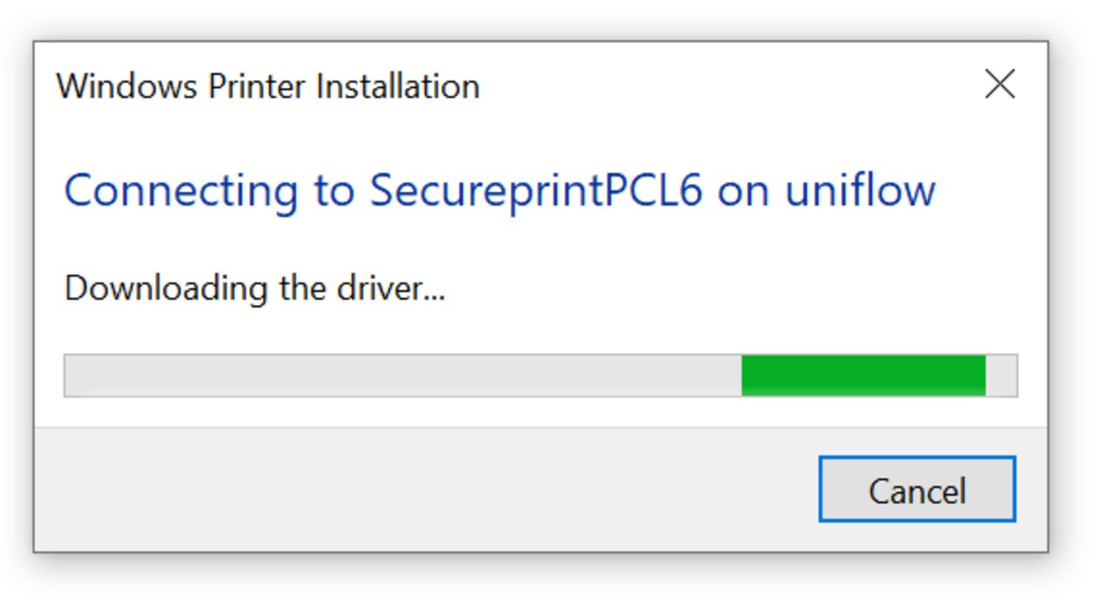Click the word "Connecting" in the heading

pyautogui.click(x=180, y=191)
